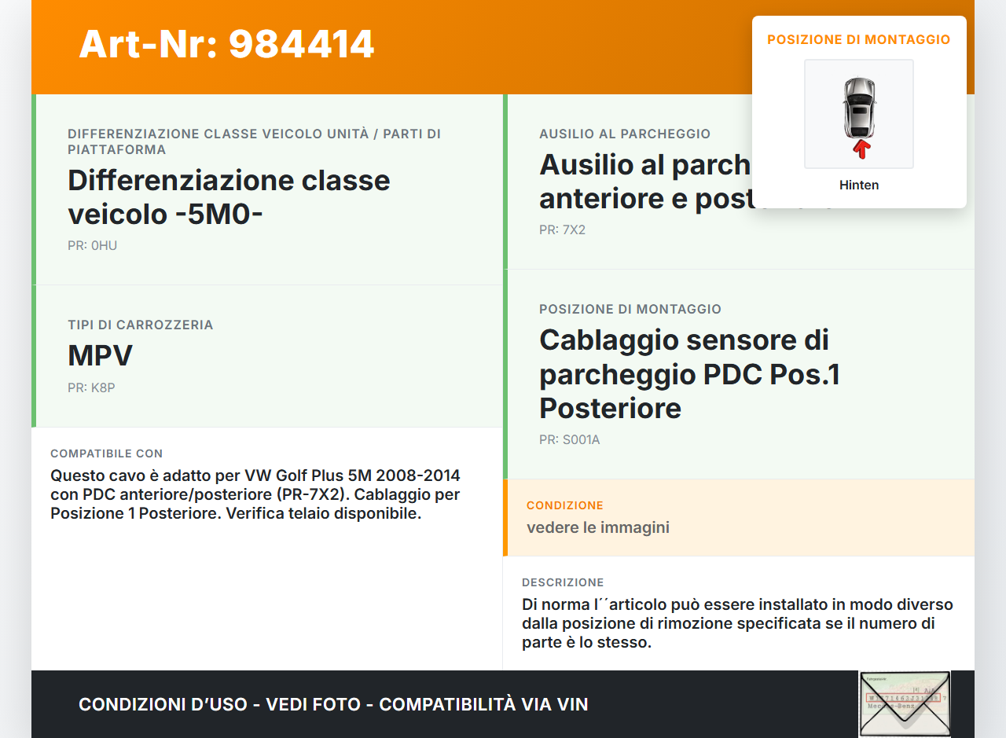Click the PR: 7X2 code
The height and width of the screenshot is (738, 1006).
562,229
